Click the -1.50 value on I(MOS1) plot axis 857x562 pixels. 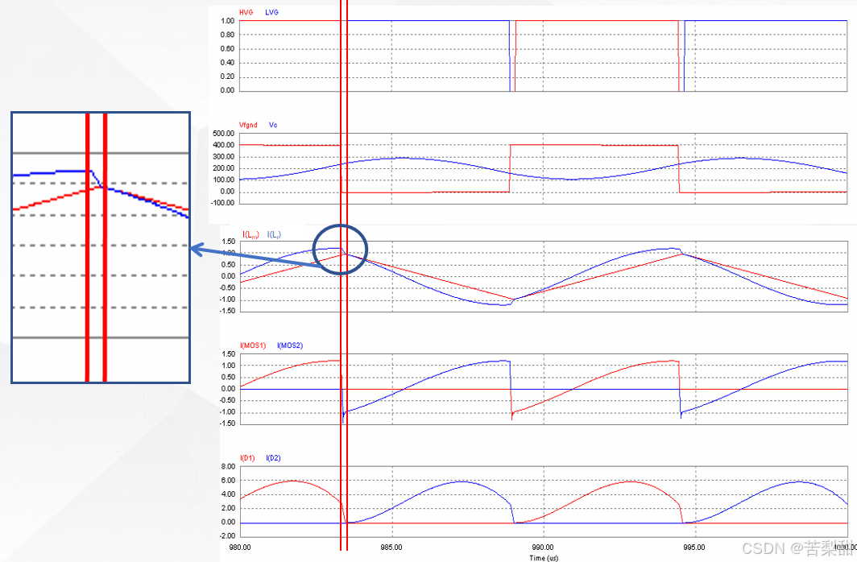click(x=227, y=424)
